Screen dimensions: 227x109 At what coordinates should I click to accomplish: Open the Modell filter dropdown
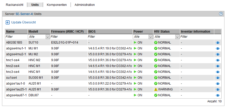47,37
